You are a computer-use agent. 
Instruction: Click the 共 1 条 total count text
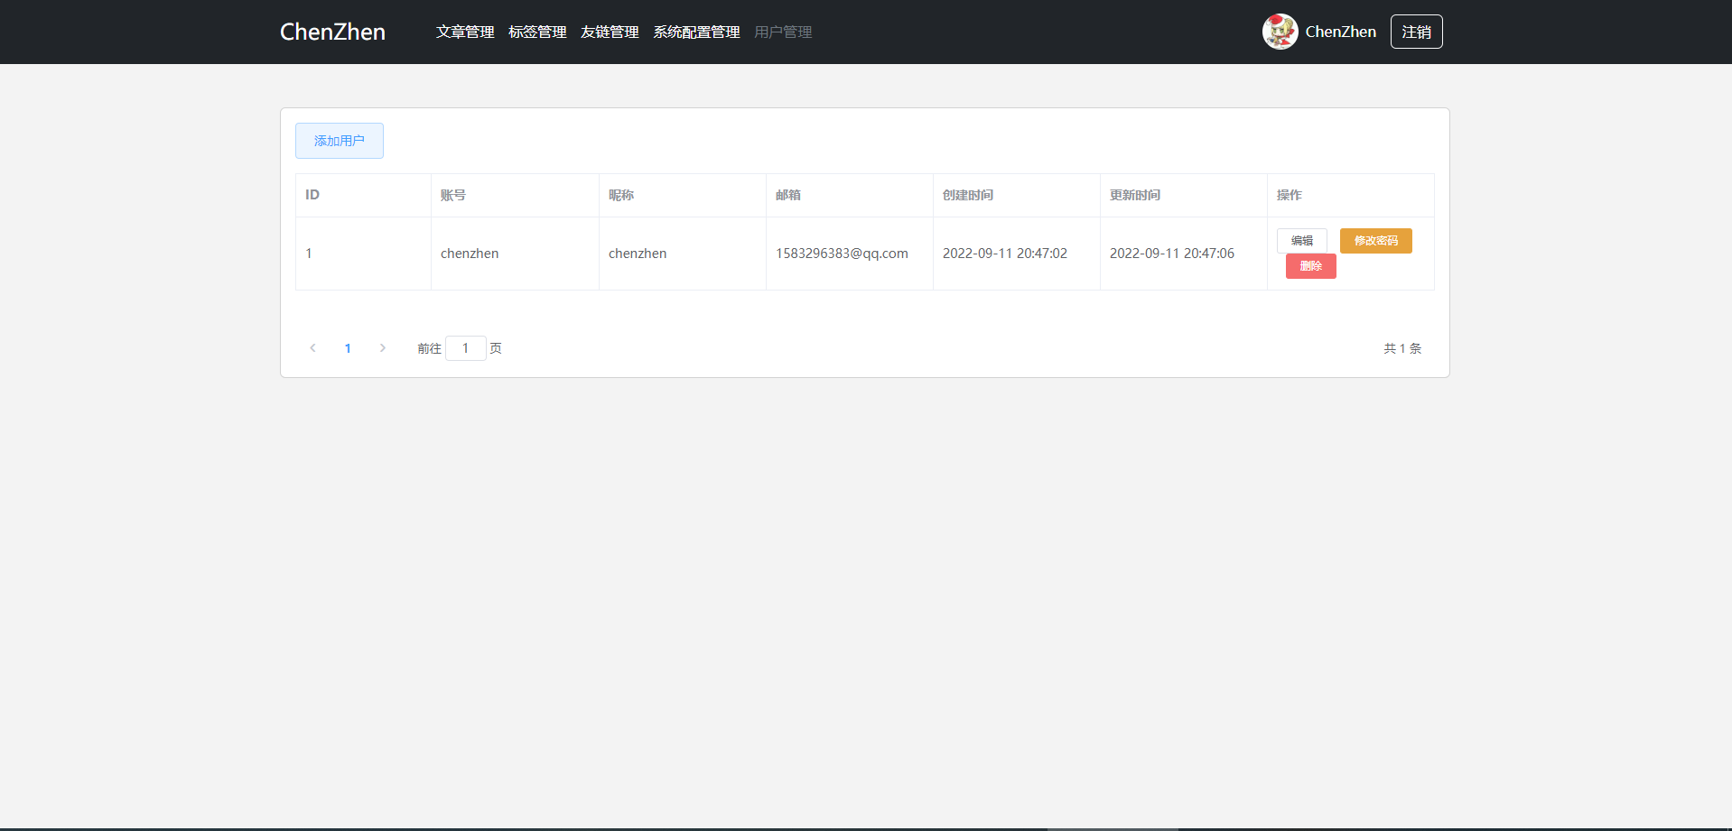(1402, 348)
